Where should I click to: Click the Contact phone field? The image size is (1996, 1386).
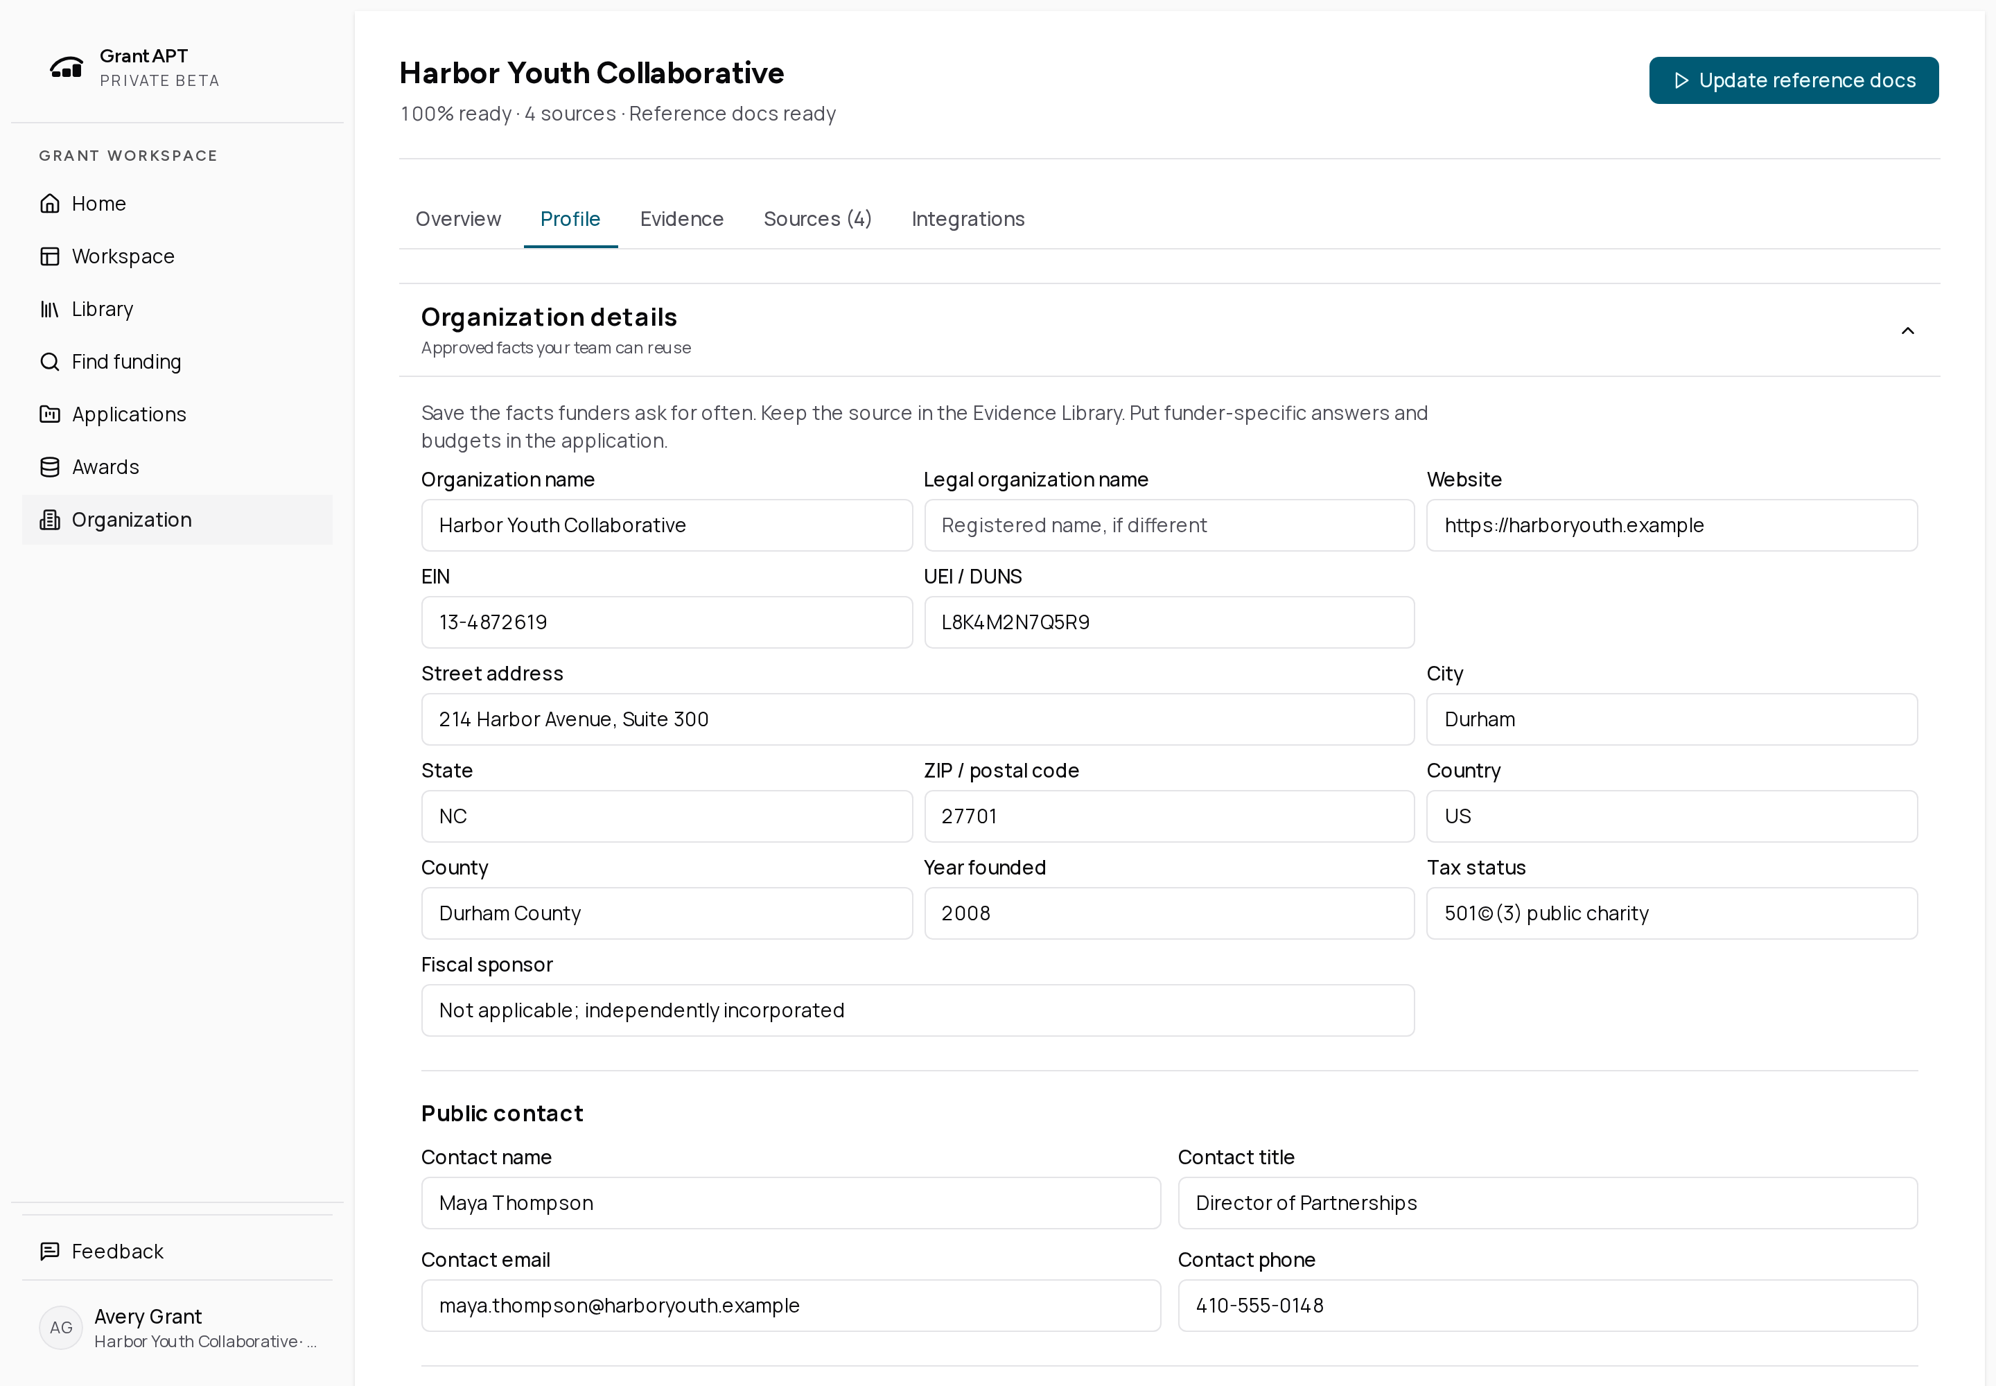click(x=1548, y=1306)
